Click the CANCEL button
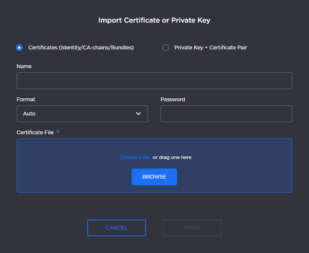The image size is (309, 253). click(x=117, y=228)
